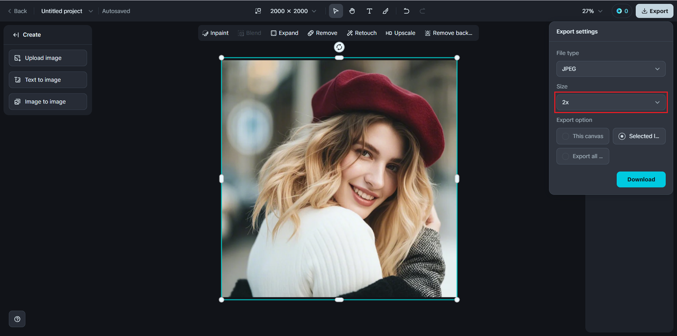Open the help question mark icon
The width and height of the screenshot is (677, 336).
point(17,319)
